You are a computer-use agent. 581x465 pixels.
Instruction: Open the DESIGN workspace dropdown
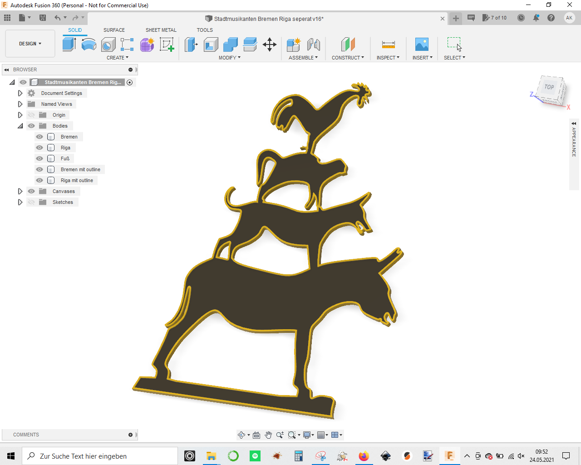(30, 44)
